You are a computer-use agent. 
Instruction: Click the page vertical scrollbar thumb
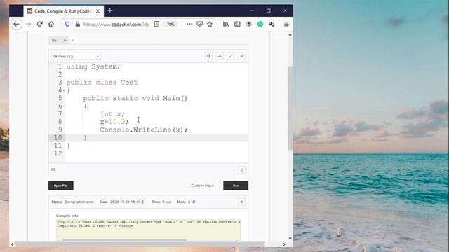pos(290,108)
